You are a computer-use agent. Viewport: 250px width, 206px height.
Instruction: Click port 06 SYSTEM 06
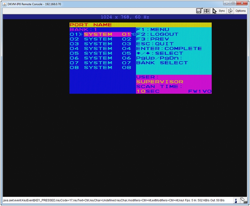(x=100, y=58)
